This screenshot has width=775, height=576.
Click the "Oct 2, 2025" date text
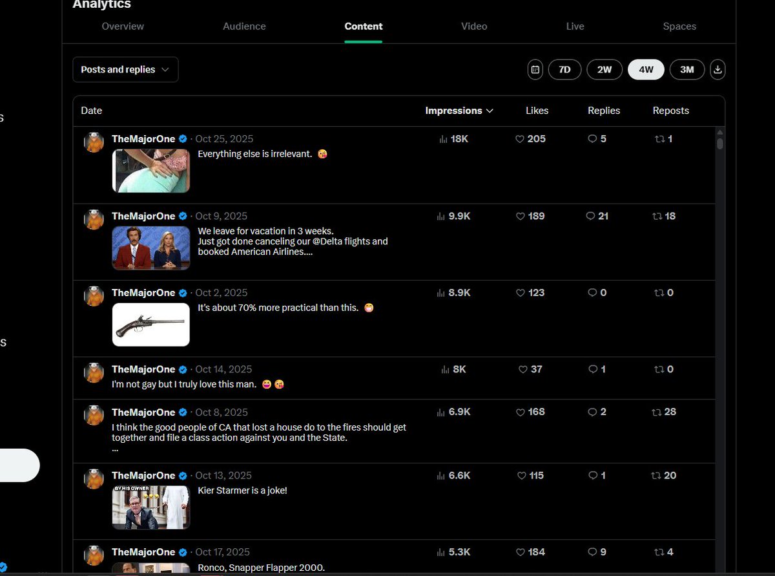(222, 293)
